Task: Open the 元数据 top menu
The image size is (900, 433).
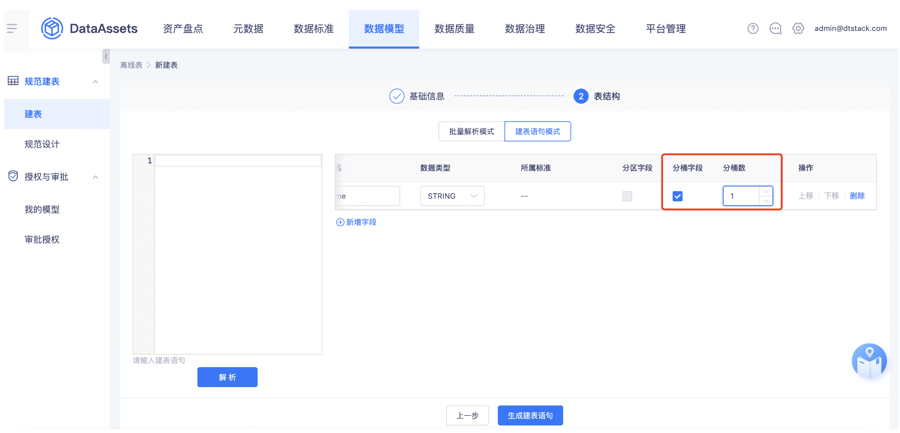Action: (x=248, y=29)
